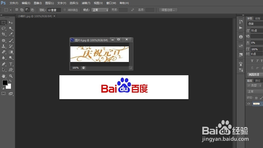263x148 pixels.
Task: Toggle visibility eye of the layer
Action: click(x=249, y=104)
